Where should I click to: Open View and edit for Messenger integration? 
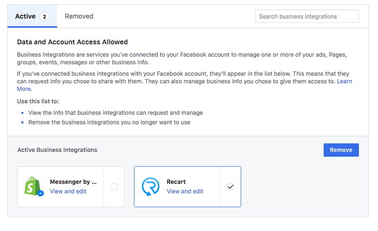click(68, 191)
